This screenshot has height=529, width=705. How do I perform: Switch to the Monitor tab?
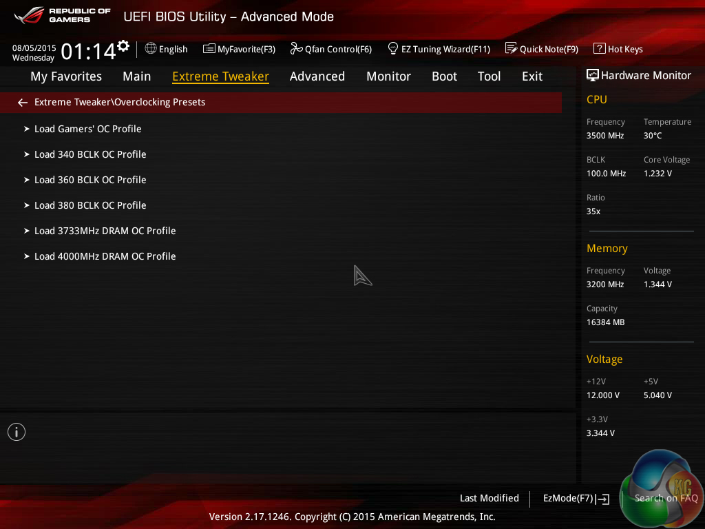coord(388,76)
